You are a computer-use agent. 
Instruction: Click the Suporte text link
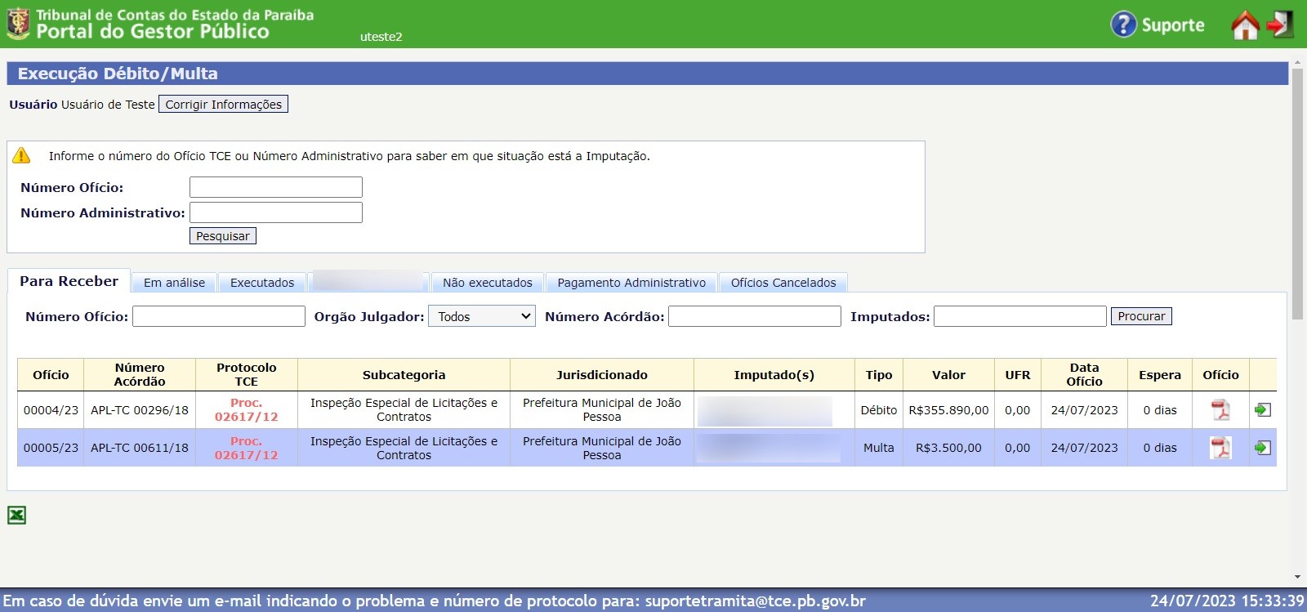click(1172, 25)
